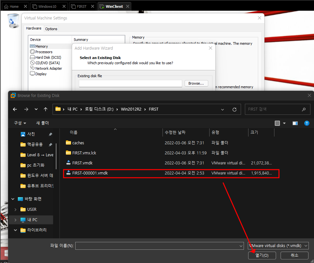314x263 pixels.
Task: Close the Add Hardware Wizard dialog
Action: [211, 48]
